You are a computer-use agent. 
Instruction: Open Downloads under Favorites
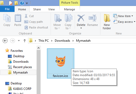(21, 62)
